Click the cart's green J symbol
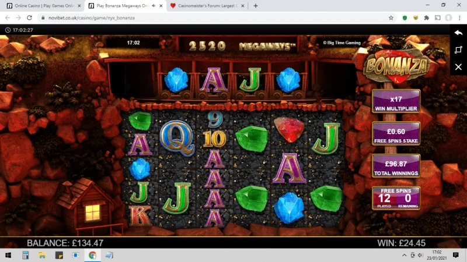This screenshot has width=467, height=262. [x=250, y=80]
